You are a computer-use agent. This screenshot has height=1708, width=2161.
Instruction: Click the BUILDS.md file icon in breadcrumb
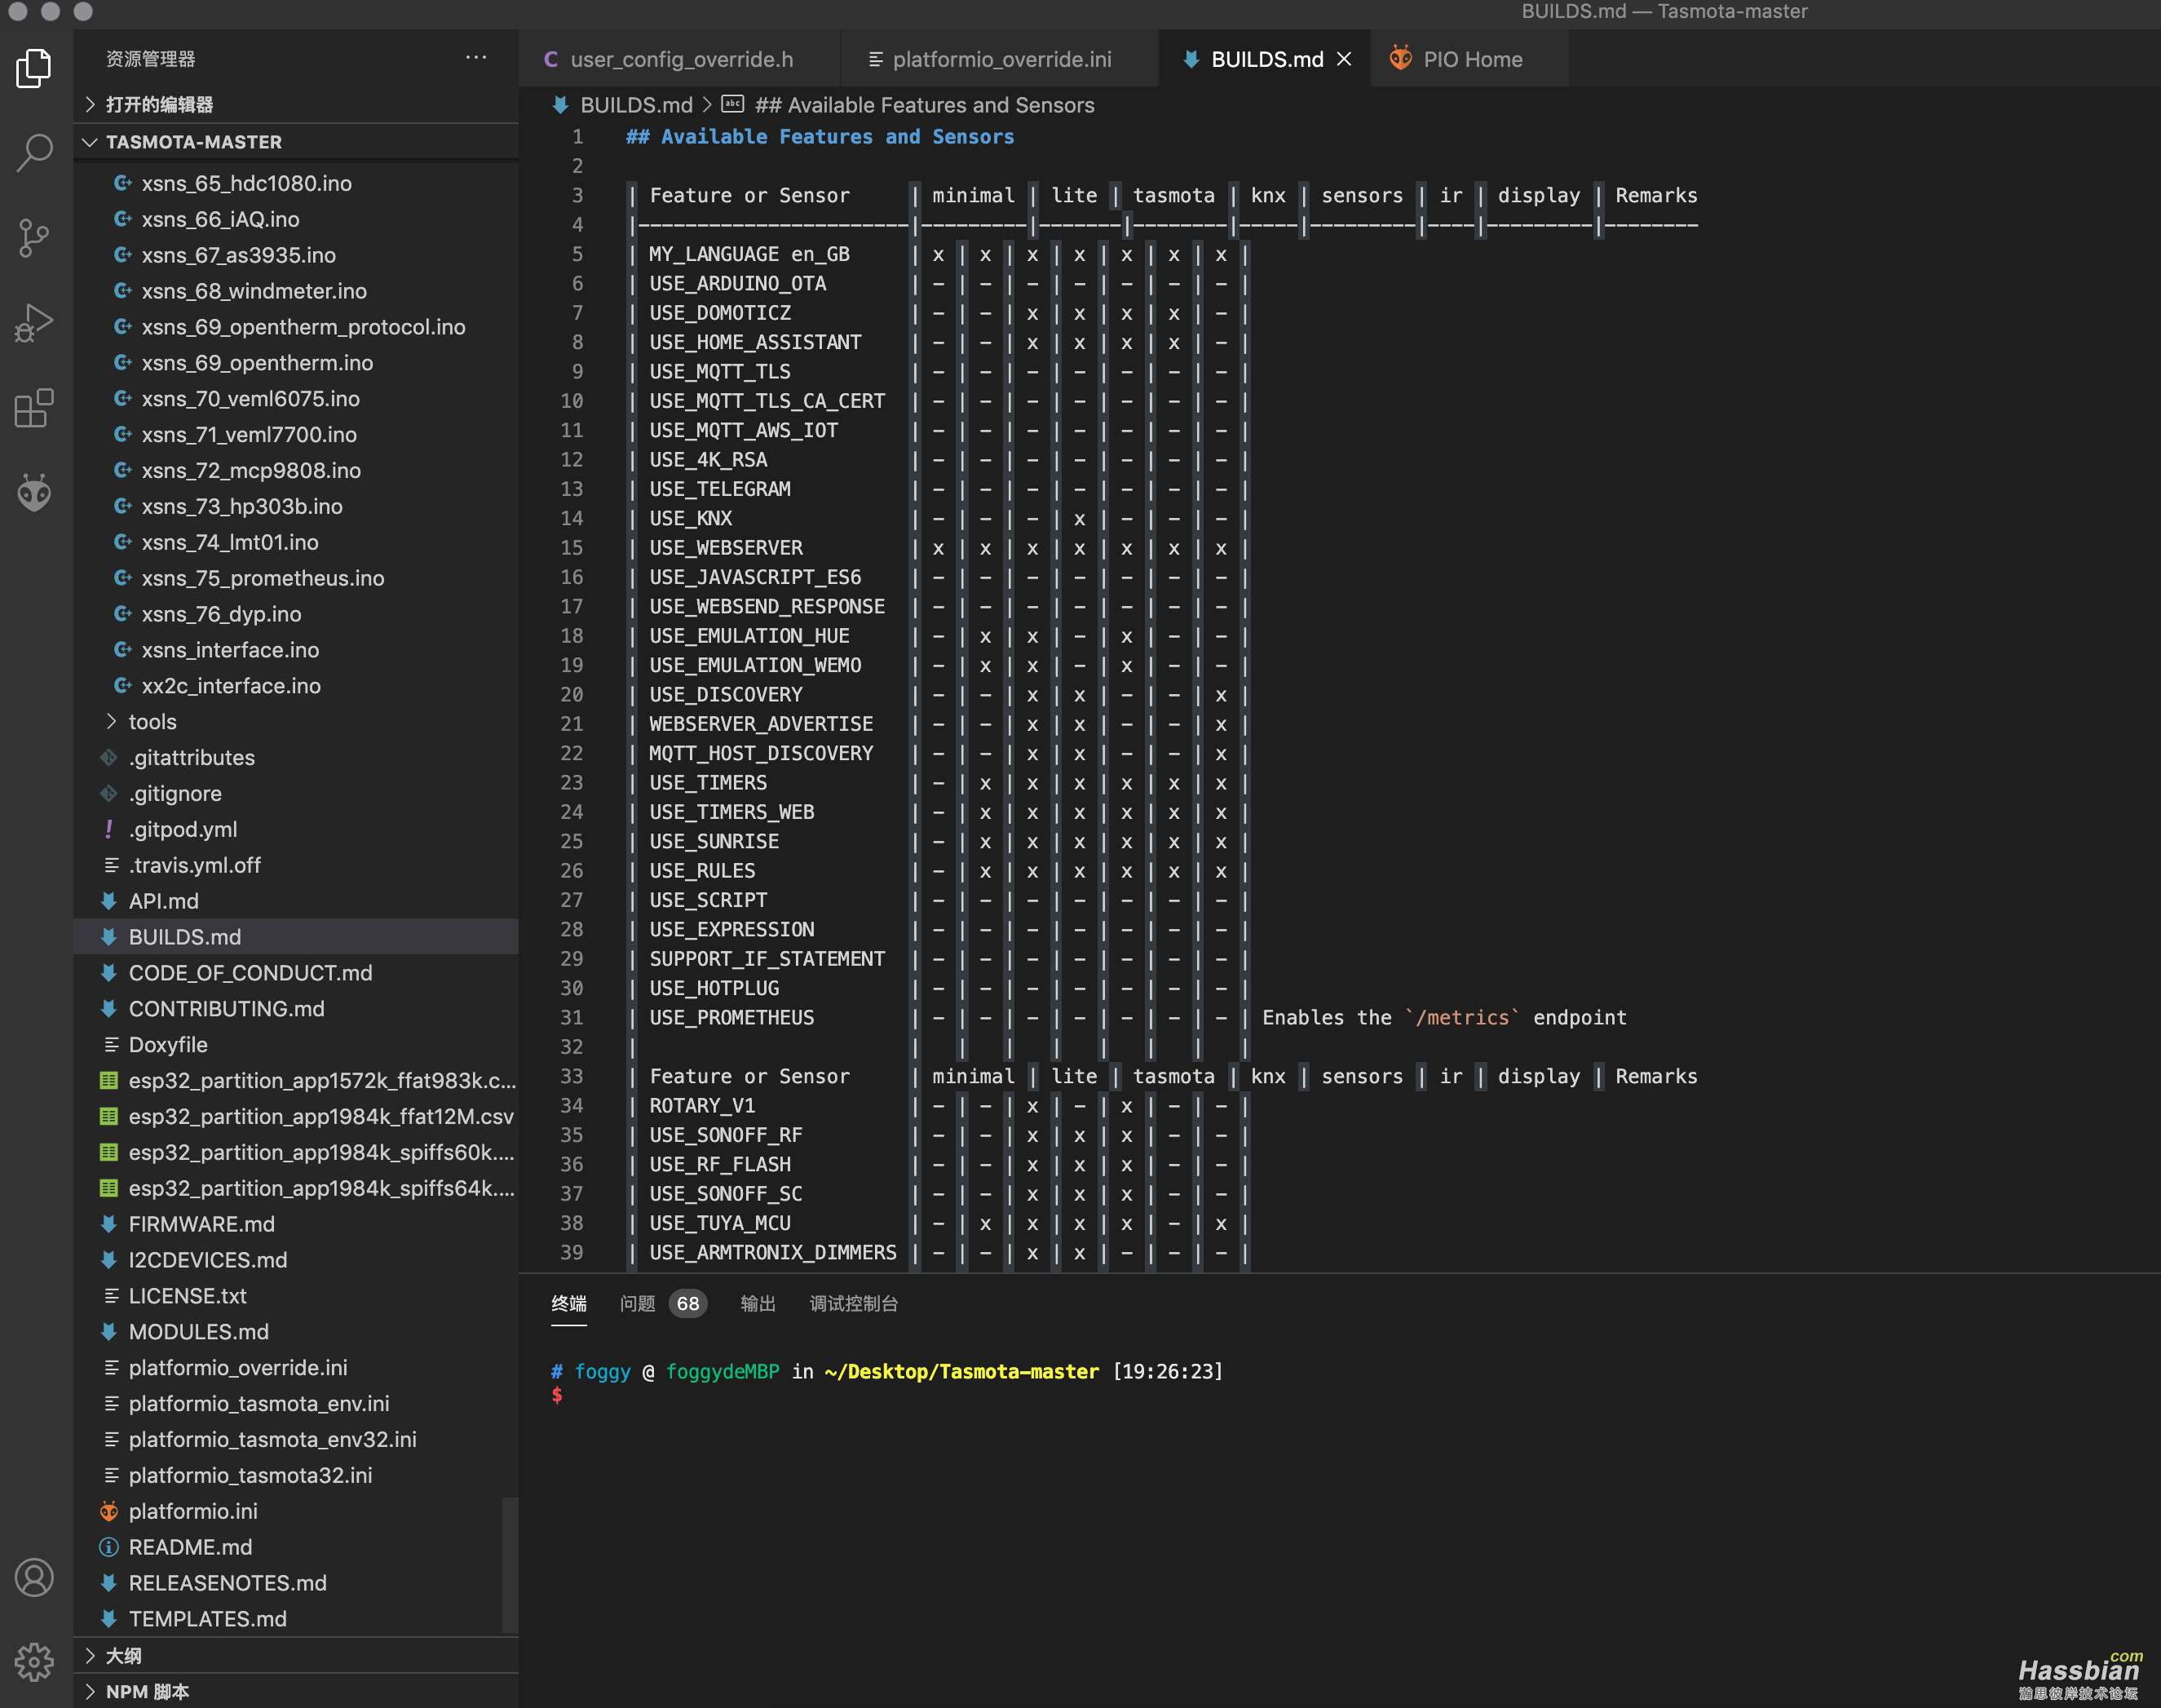561,105
